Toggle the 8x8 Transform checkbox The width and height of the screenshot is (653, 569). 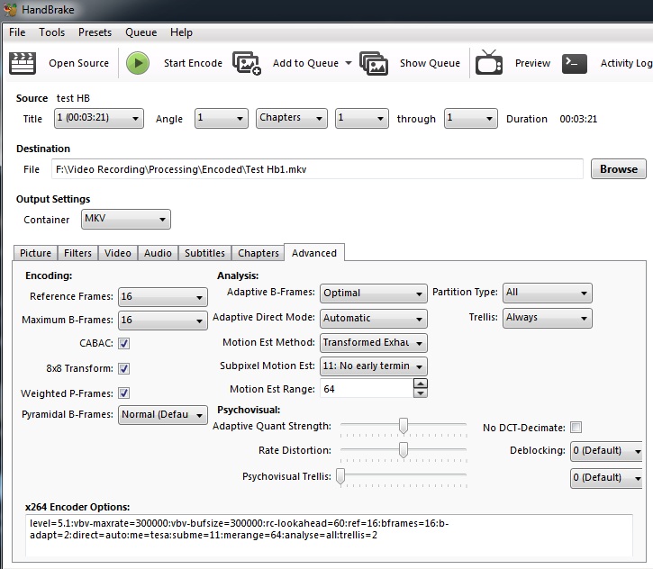click(123, 368)
